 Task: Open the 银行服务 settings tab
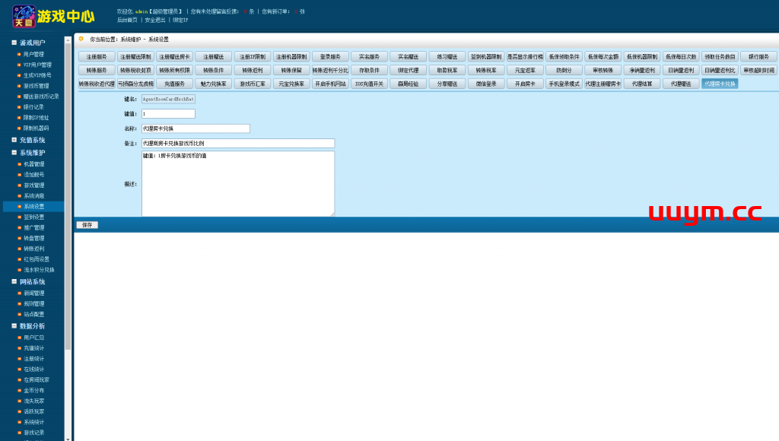point(758,56)
